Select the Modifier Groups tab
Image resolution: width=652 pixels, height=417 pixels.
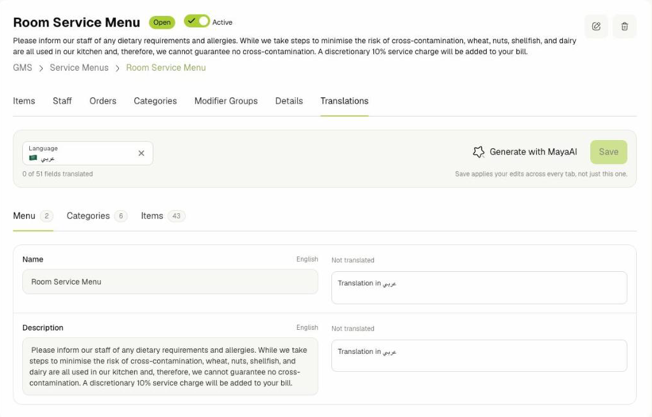[x=226, y=101]
